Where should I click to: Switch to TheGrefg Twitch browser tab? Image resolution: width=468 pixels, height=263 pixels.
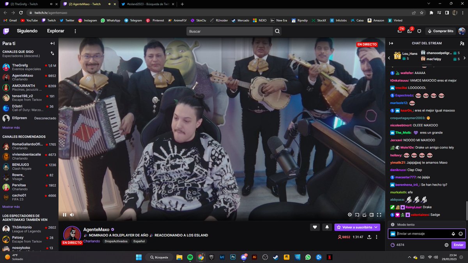pyautogui.click(x=30, y=4)
